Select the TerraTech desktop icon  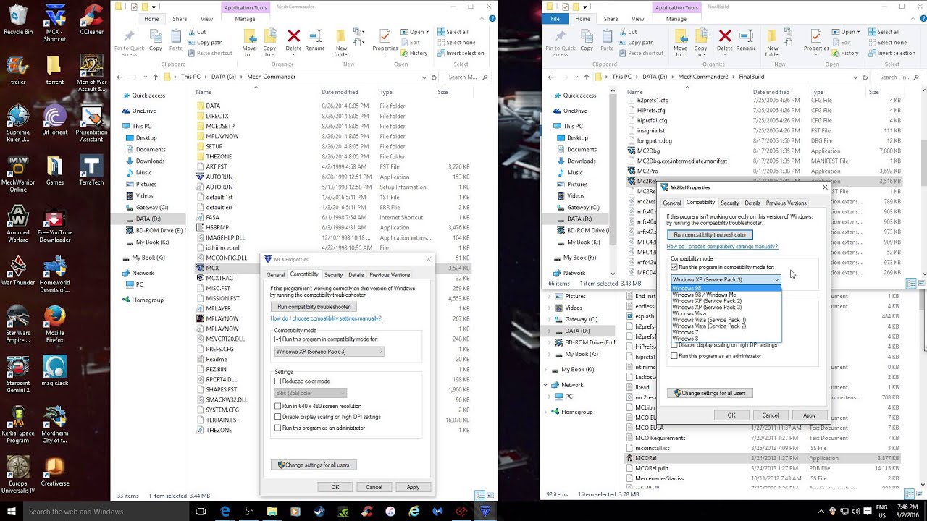pyautogui.click(x=91, y=171)
